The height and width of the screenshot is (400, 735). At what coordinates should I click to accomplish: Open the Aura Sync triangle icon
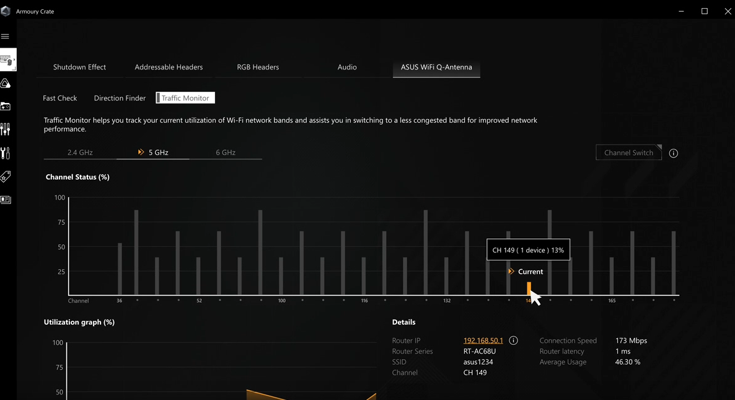coord(6,84)
